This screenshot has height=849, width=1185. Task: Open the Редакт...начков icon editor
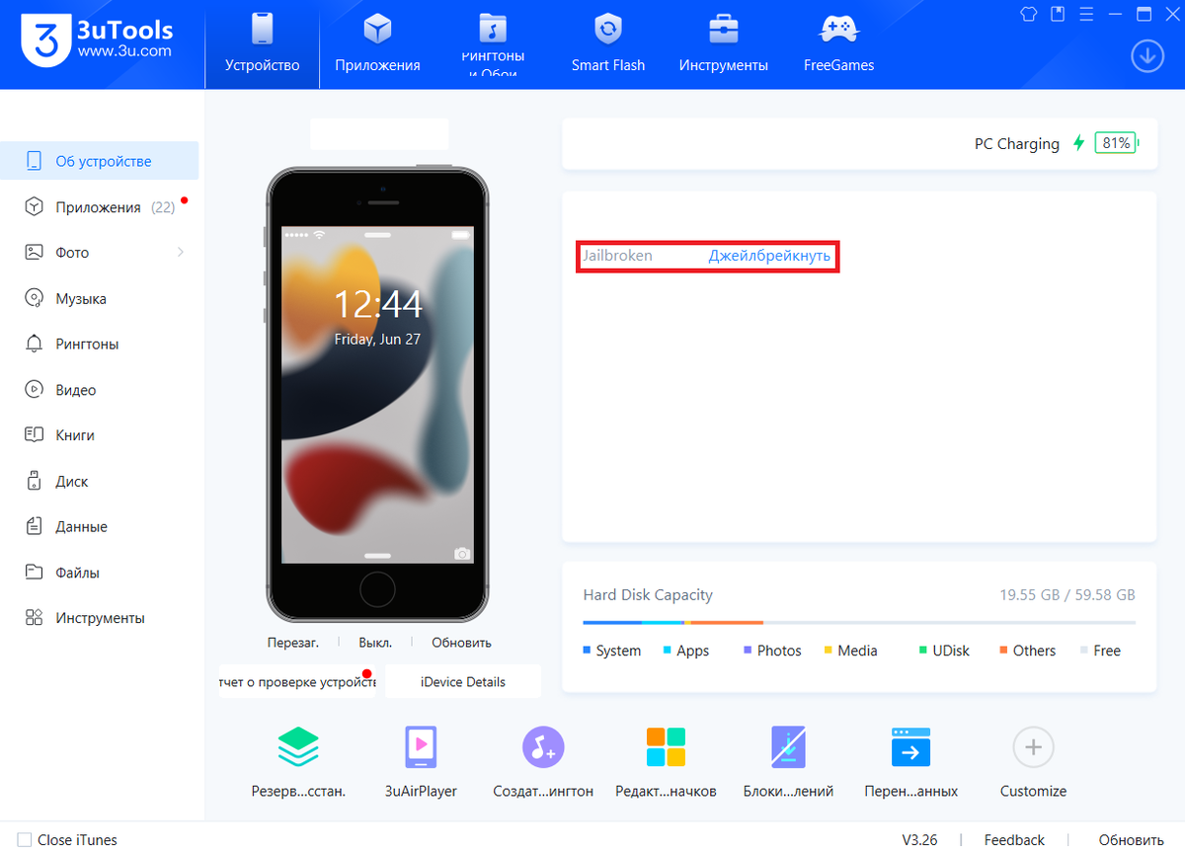tap(666, 747)
